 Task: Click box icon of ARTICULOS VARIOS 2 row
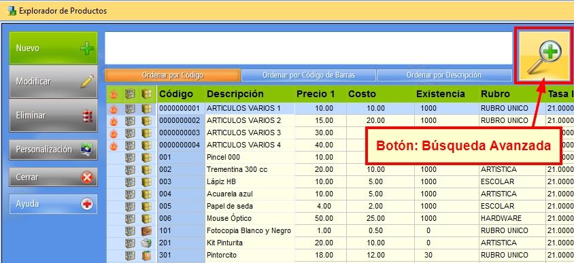[146, 121]
